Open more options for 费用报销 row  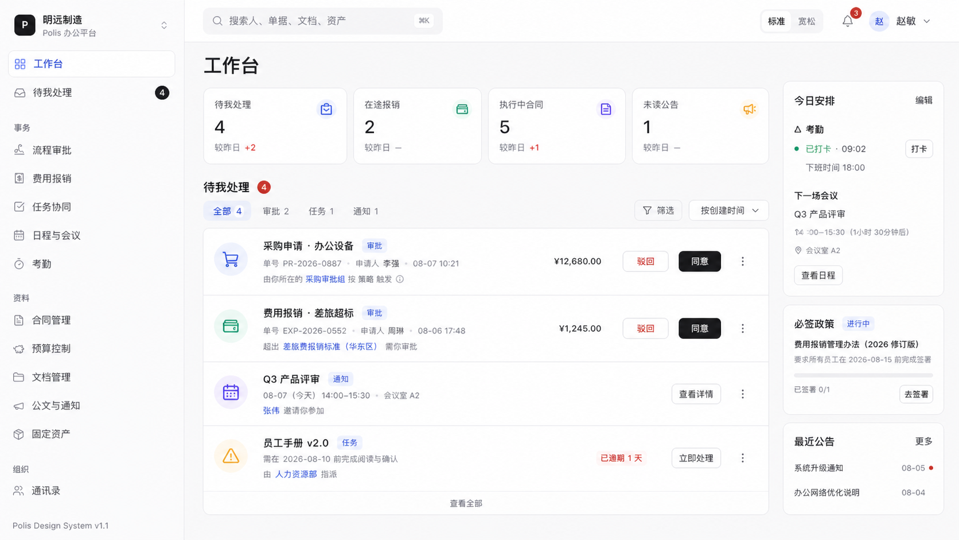click(x=743, y=329)
